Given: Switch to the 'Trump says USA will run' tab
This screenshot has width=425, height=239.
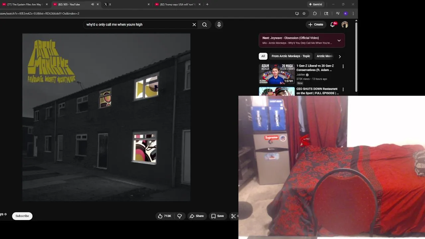Looking at the screenshot, I should click(178, 4).
